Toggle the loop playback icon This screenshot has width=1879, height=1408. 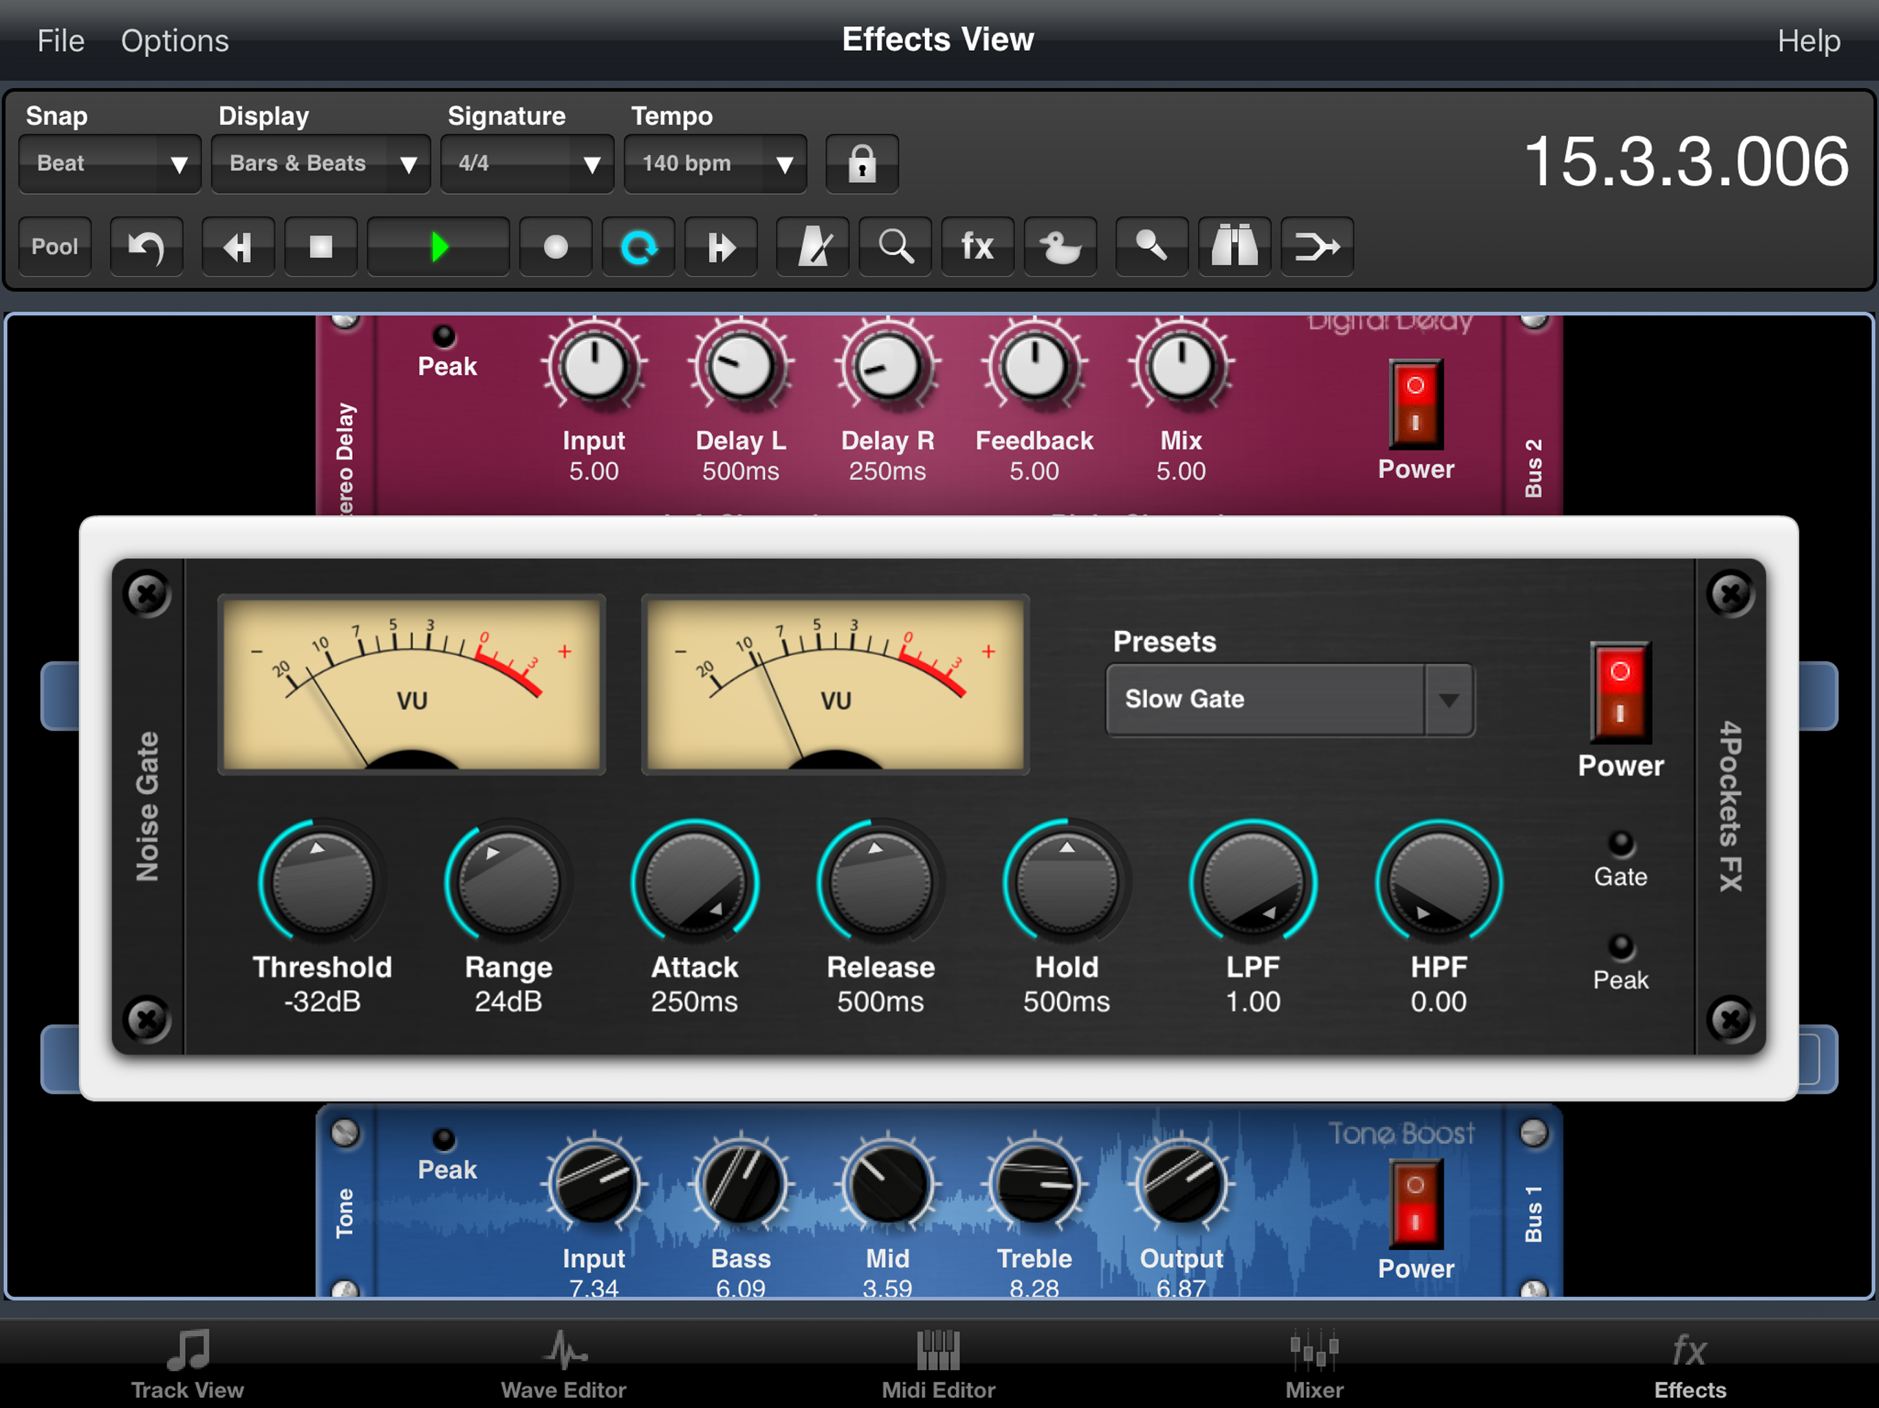click(638, 247)
